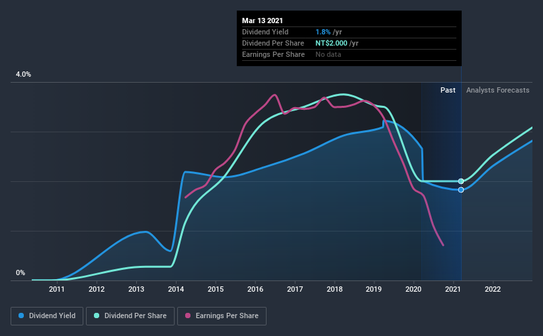Click the Past region label
Viewport: 543px width, 336px height.
(x=448, y=90)
